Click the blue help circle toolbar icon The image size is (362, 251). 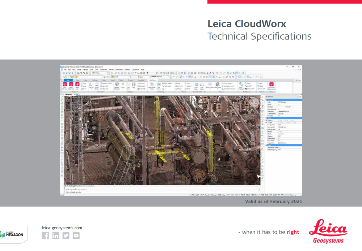point(243,73)
